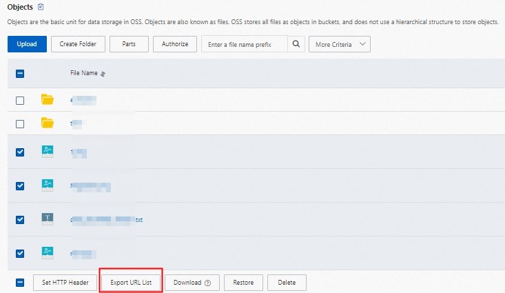
Task: Check the second folder's checkbox
Action: tap(20, 124)
